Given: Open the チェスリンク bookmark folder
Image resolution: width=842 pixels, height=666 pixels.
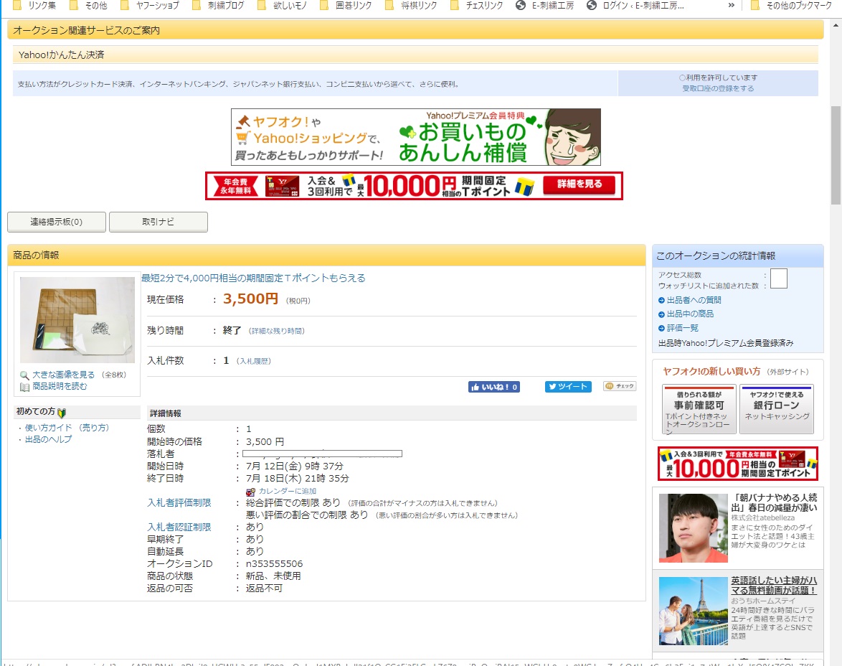Looking at the screenshot, I should pyautogui.click(x=477, y=5).
